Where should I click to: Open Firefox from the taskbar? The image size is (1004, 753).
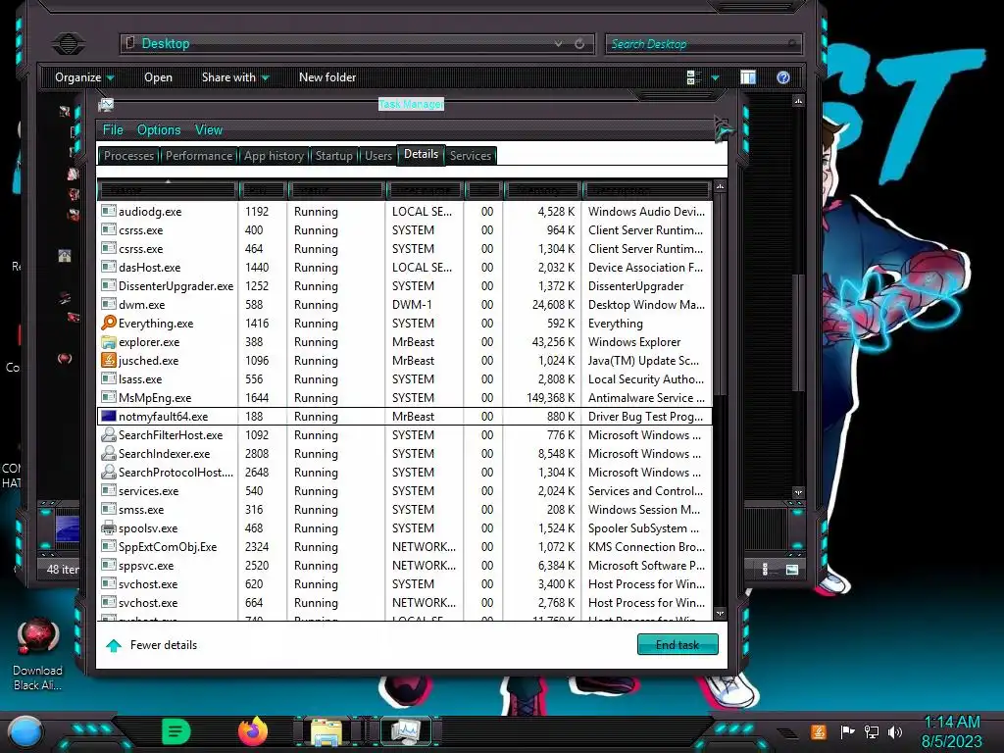[x=253, y=731]
